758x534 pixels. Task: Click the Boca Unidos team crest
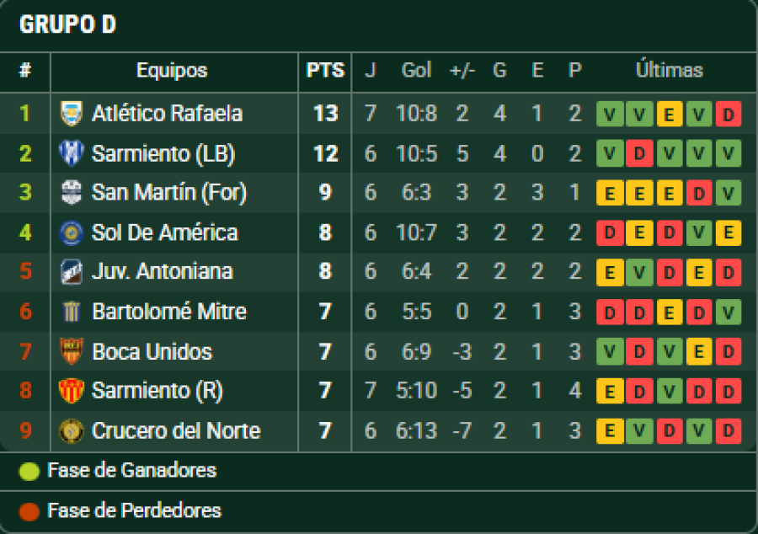tap(72, 351)
